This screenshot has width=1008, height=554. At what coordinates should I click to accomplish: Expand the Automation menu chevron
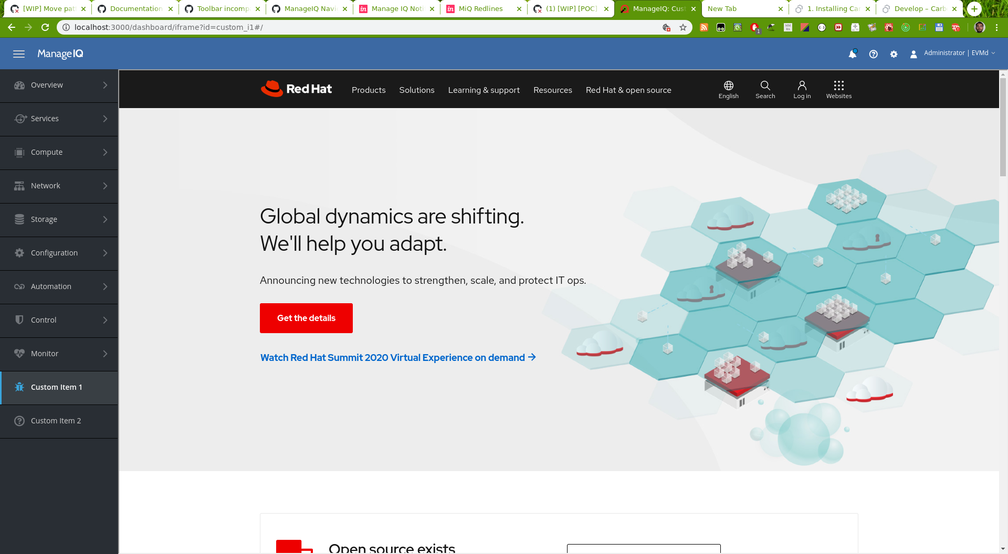pos(105,286)
